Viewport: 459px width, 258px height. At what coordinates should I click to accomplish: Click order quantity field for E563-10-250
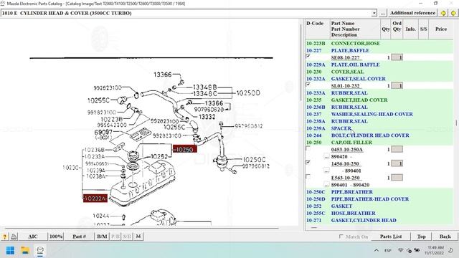[x=397, y=178]
